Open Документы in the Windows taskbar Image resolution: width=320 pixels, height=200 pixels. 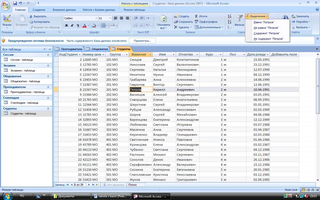click(71, 196)
